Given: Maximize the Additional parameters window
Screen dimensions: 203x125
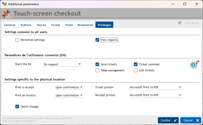Looking at the screenshot, I should point(184,4).
